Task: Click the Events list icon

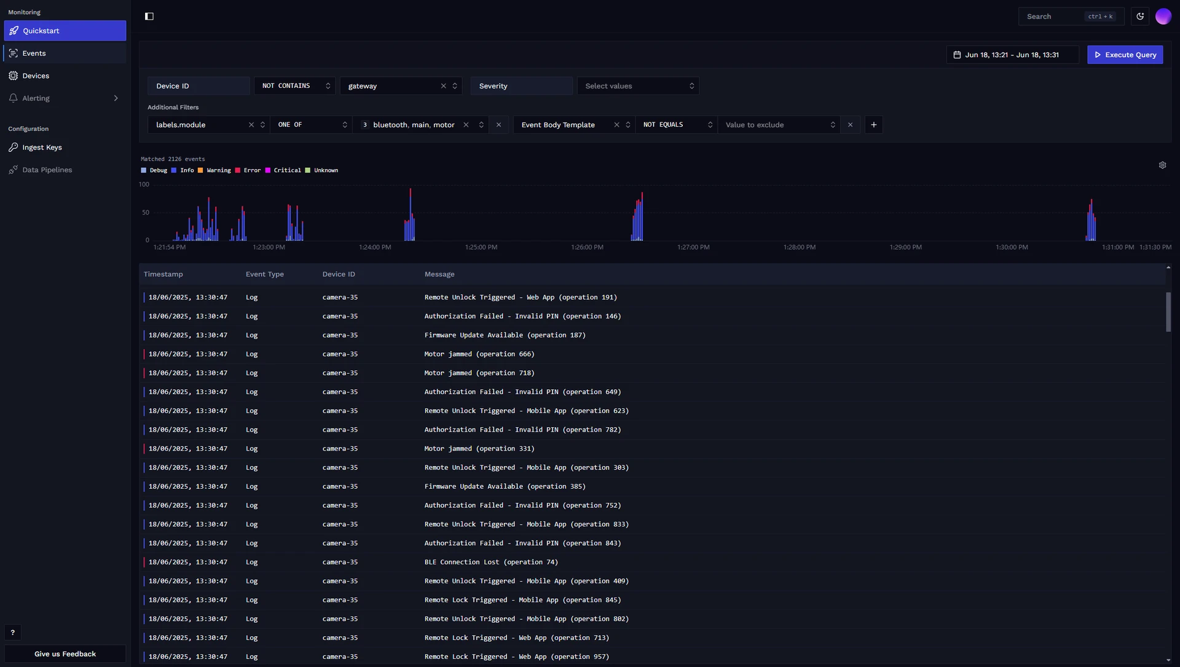Action: click(x=13, y=53)
